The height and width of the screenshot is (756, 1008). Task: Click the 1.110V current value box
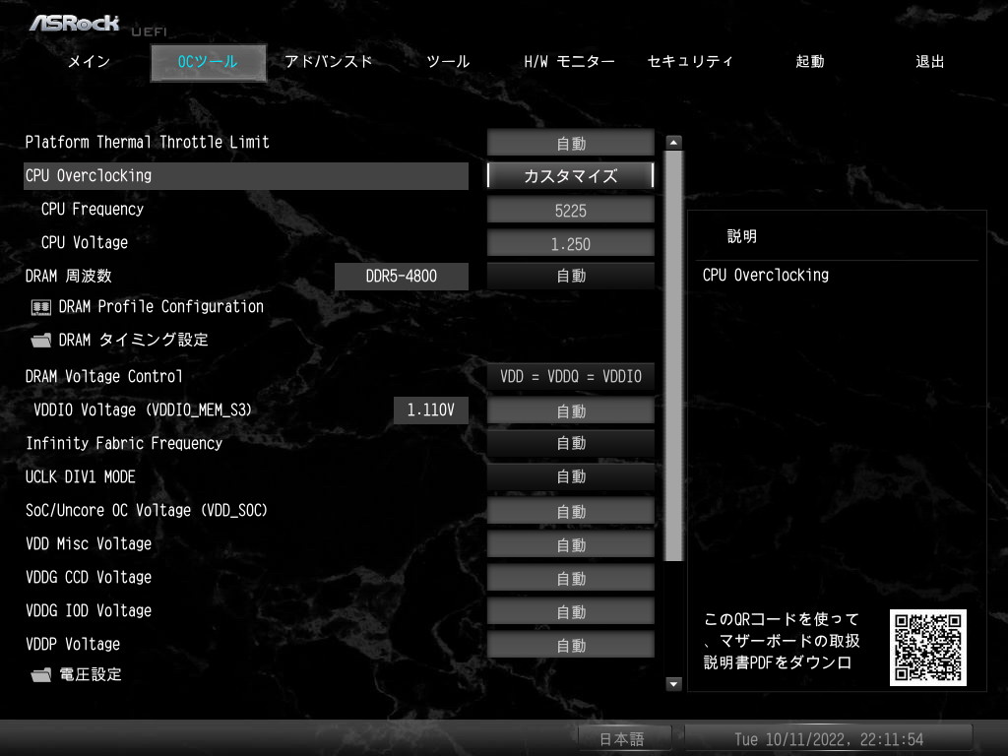pyautogui.click(x=431, y=409)
